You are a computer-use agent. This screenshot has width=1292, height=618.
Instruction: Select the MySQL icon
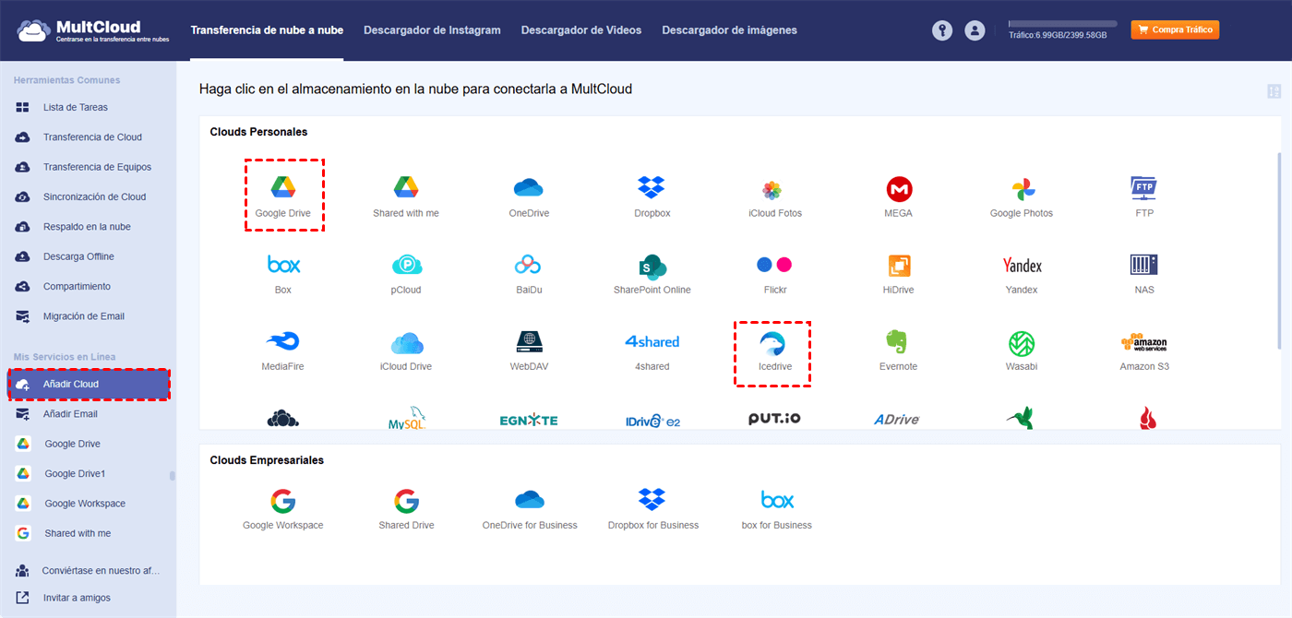click(x=406, y=419)
